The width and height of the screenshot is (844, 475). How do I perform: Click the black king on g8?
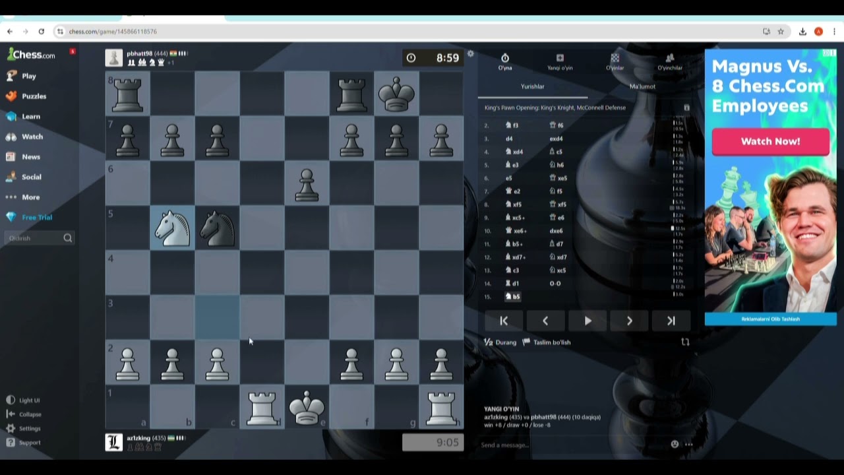point(396,94)
